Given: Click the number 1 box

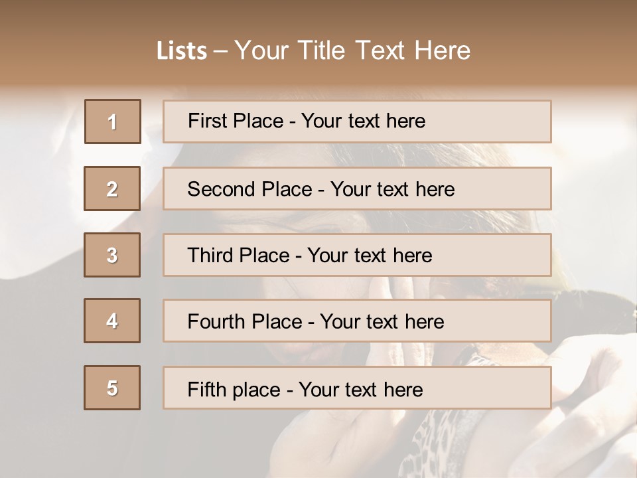Looking at the screenshot, I should [112, 121].
